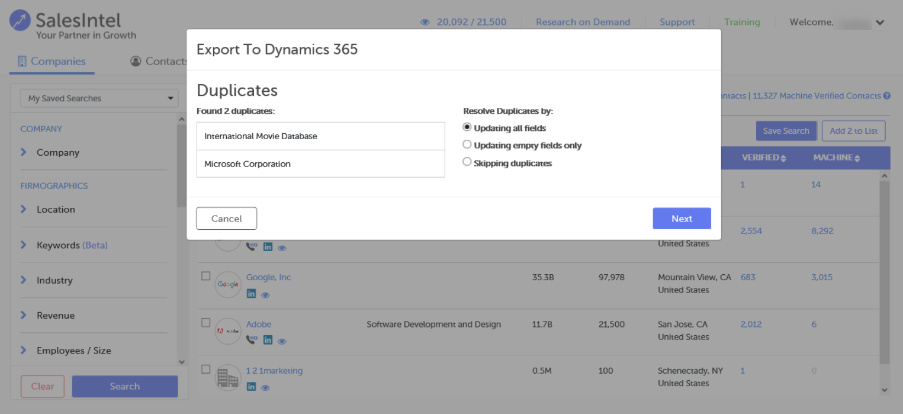This screenshot has height=414, width=903.
Task: Open the Support link
Action: 677,23
